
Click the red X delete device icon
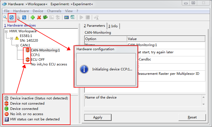pyautogui.click(x=39, y=17)
